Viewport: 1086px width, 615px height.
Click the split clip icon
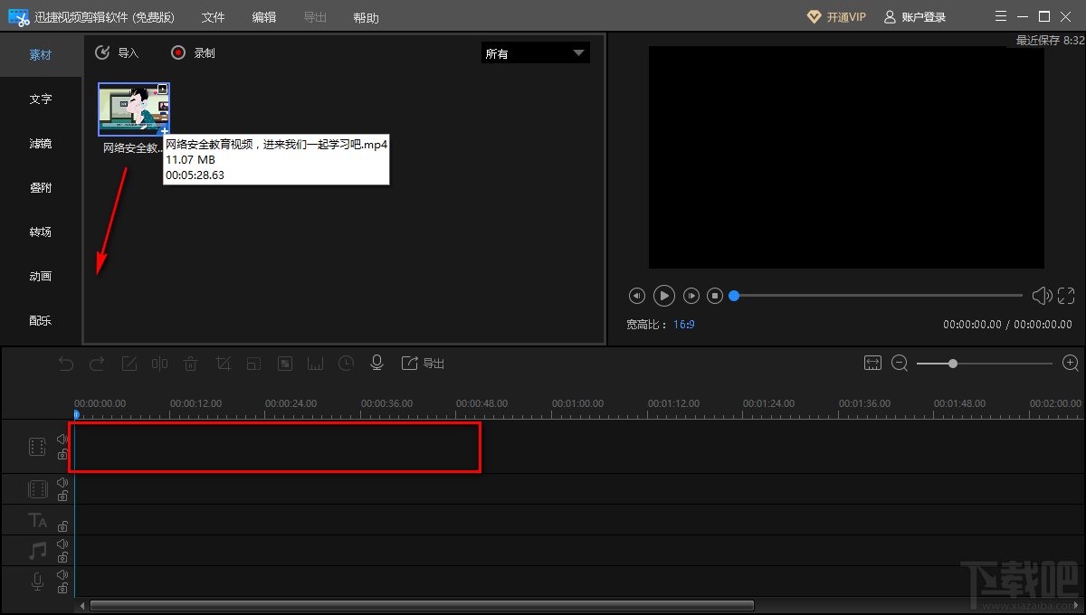[x=159, y=364]
